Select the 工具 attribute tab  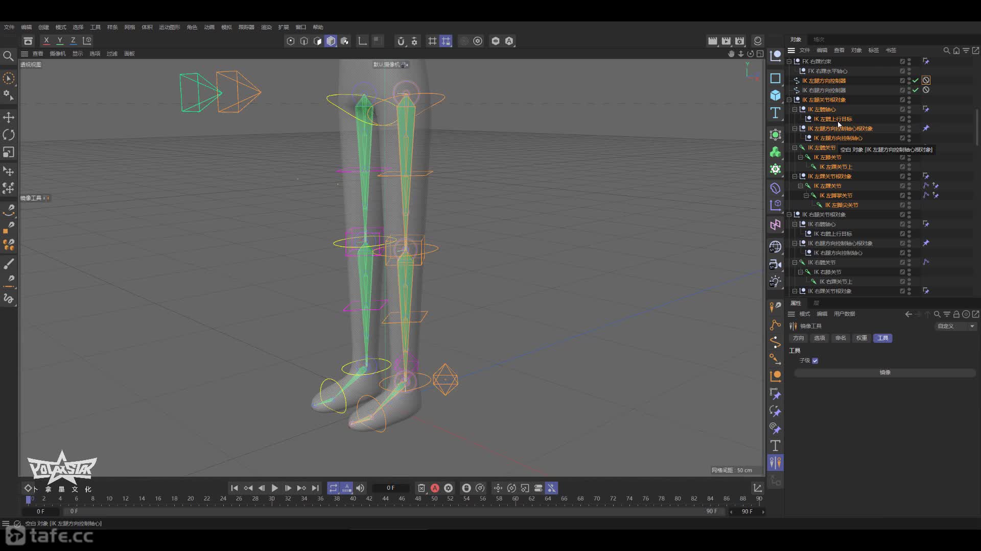click(883, 338)
